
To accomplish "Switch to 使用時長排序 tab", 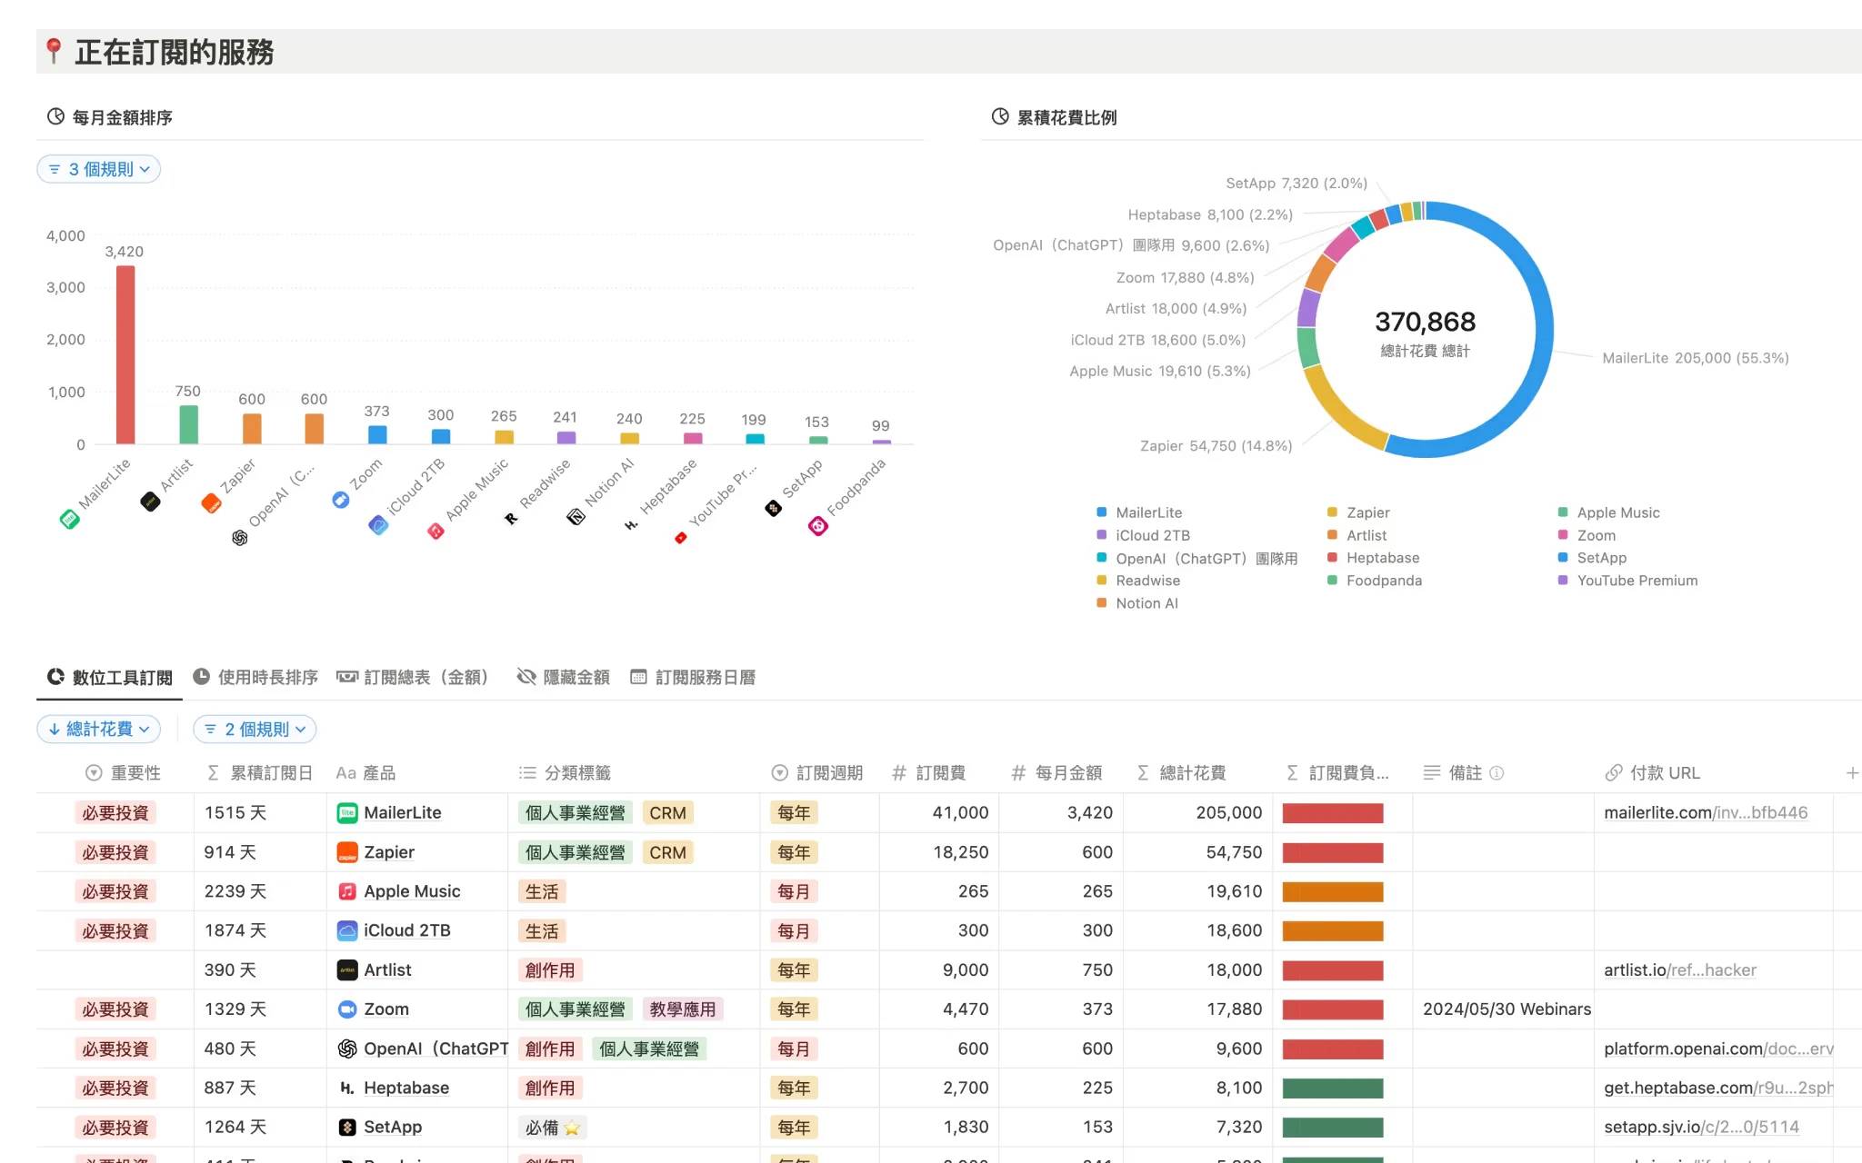I will click(255, 677).
